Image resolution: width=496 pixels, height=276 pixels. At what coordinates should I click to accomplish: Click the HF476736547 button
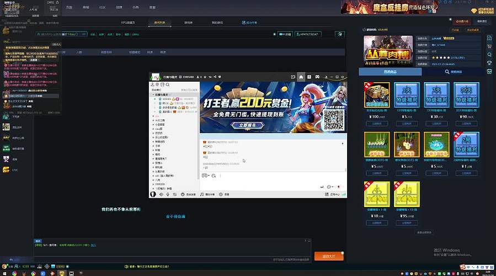pos(308,34)
